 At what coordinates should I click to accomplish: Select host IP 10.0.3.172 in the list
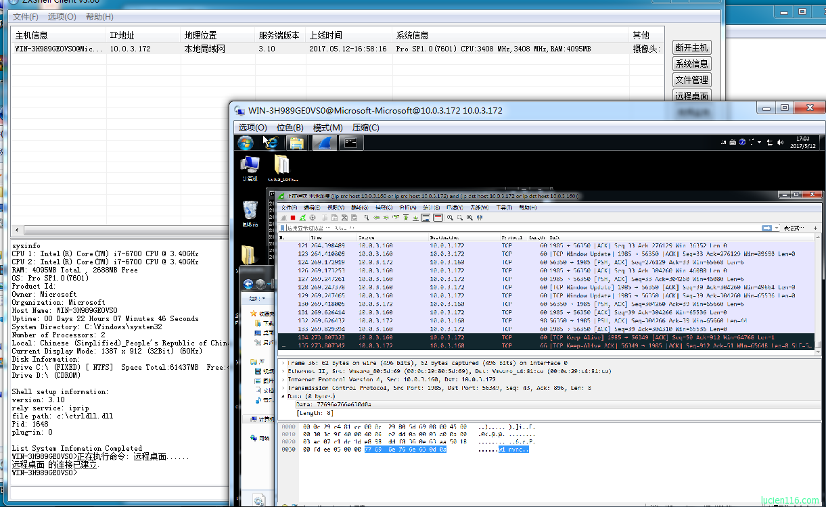point(130,49)
